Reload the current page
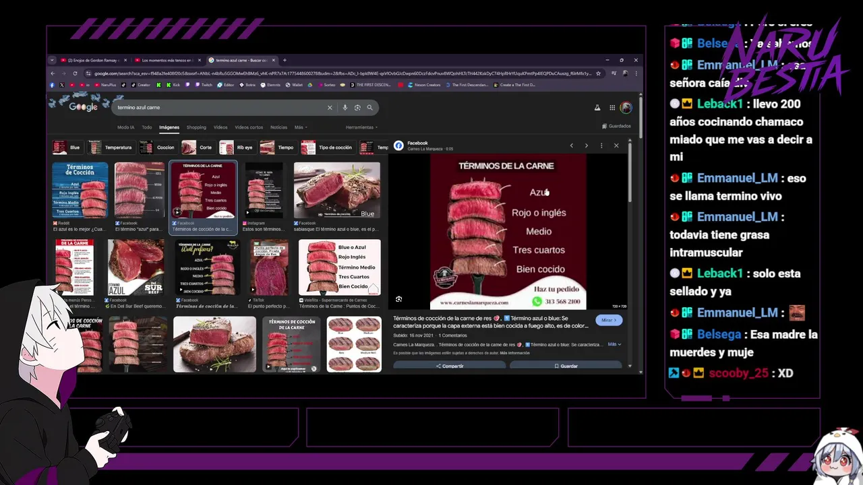This screenshot has height=485, width=863. (x=74, y=73)
